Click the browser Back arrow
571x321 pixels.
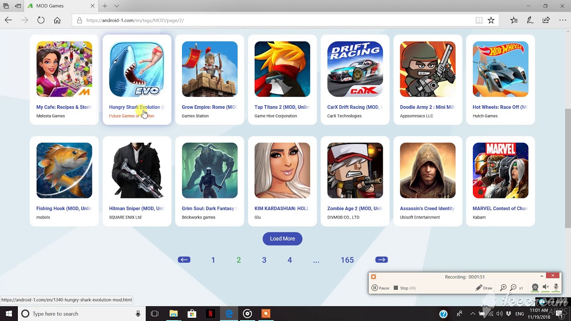click(x=8, y=20)
